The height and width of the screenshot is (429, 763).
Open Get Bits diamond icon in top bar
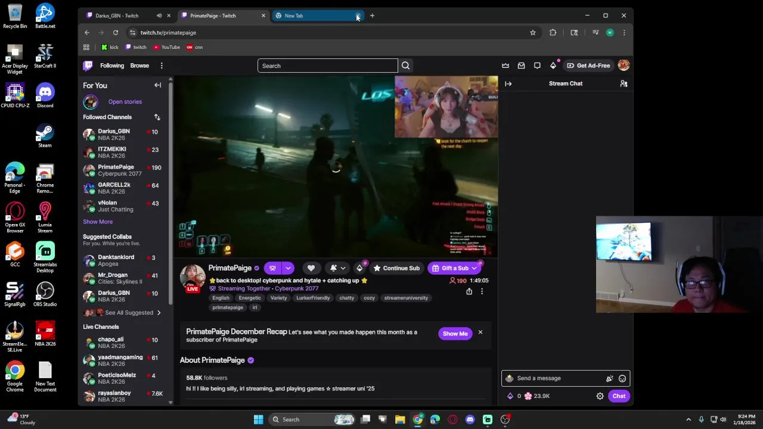553,66
